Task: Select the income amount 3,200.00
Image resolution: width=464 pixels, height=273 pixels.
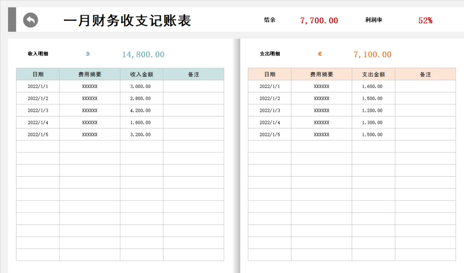Action: tap(141, 135)
